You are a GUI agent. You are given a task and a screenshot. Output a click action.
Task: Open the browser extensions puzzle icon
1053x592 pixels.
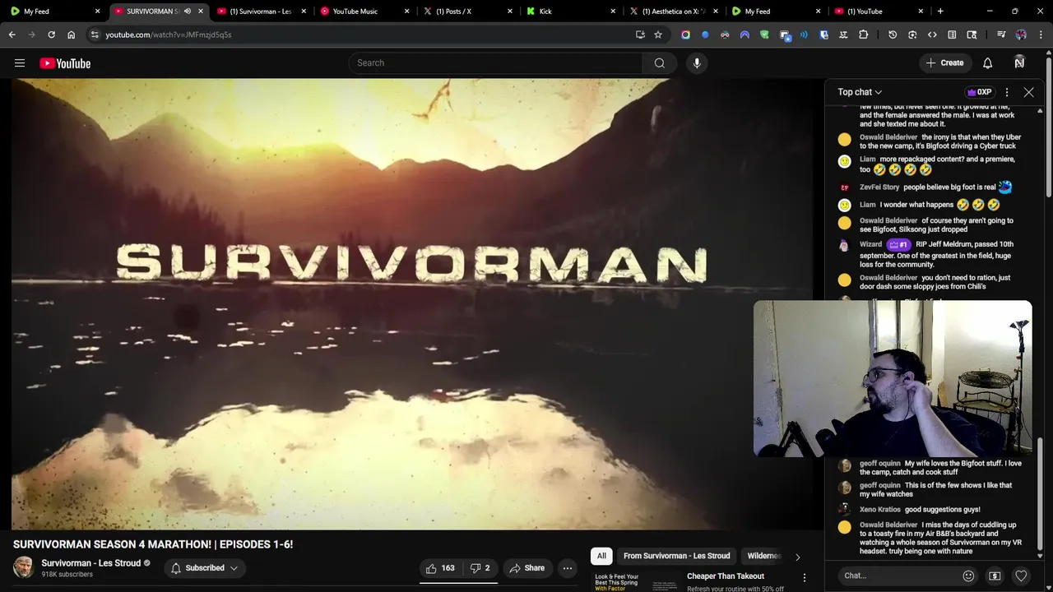point(863,35)
